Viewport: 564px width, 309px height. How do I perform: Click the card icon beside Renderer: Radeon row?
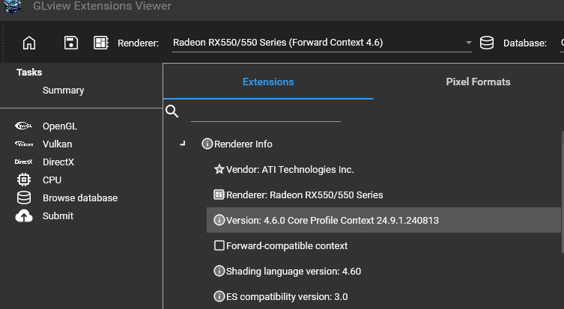[219, 195]
